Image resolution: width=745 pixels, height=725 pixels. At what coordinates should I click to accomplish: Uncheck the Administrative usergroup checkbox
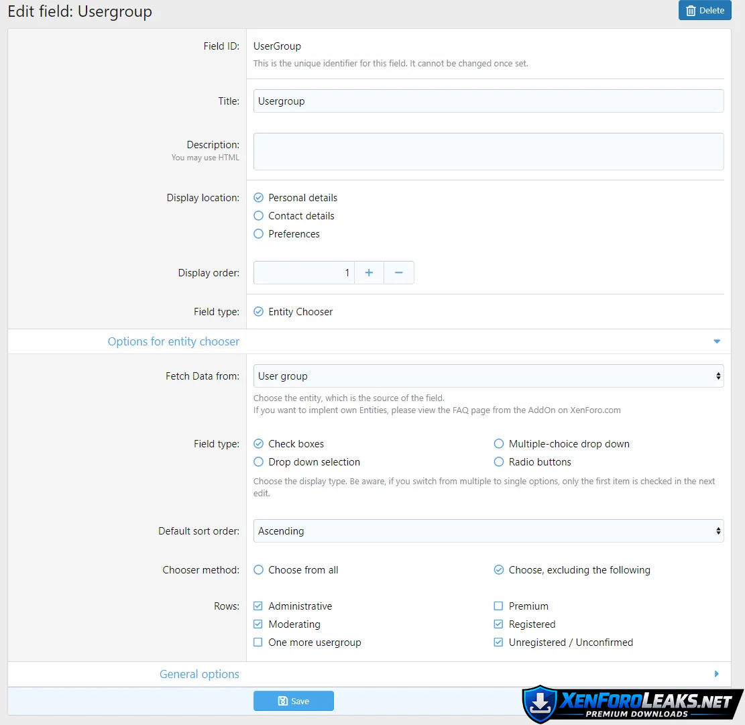click(258, 606)
